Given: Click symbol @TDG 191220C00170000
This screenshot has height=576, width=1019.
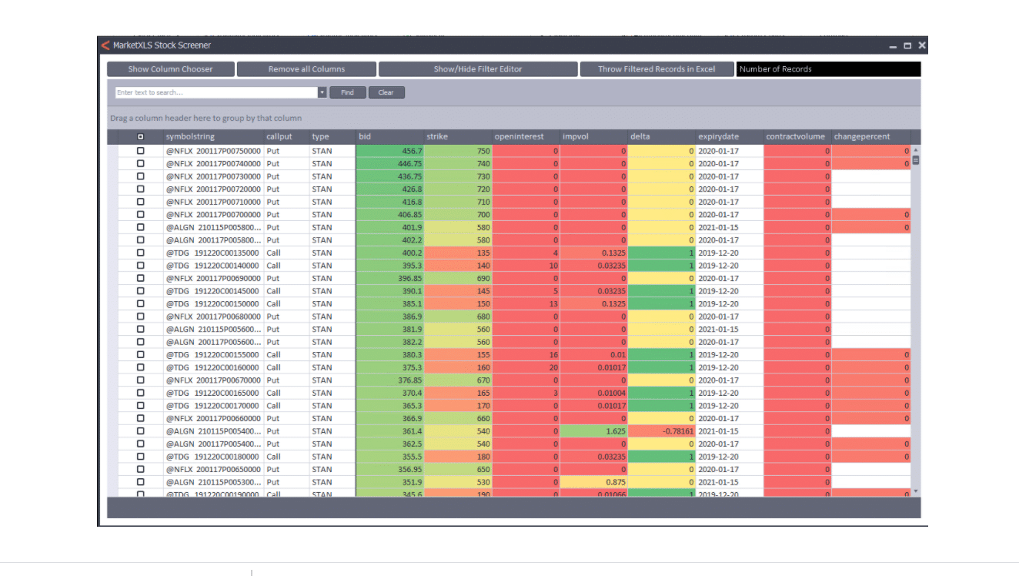Looking at the screenshot, I should click(213, 406).
